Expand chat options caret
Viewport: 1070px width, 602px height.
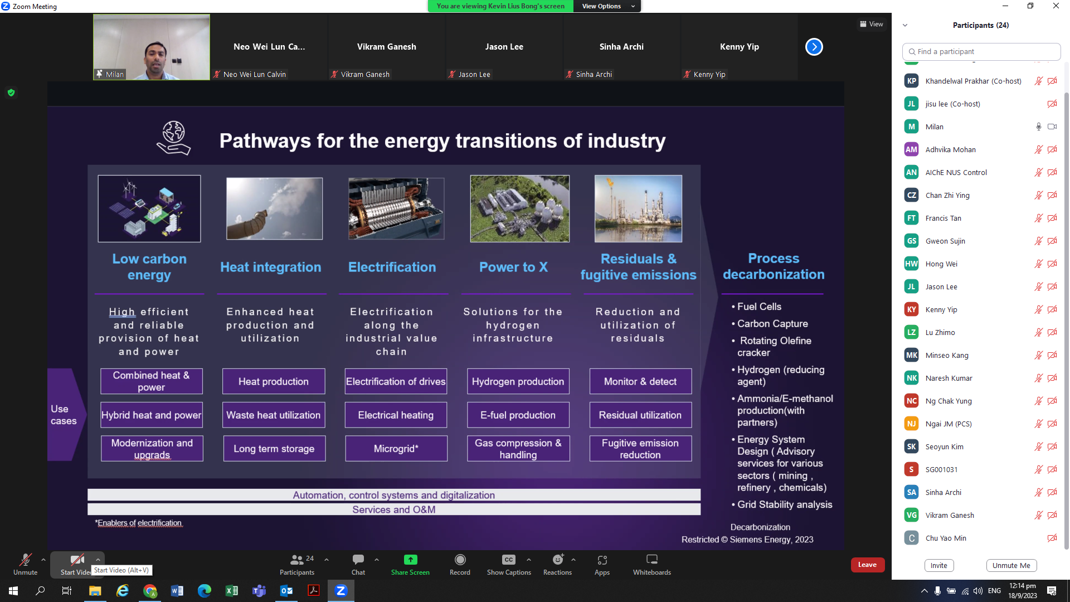(x=377, y=560)
